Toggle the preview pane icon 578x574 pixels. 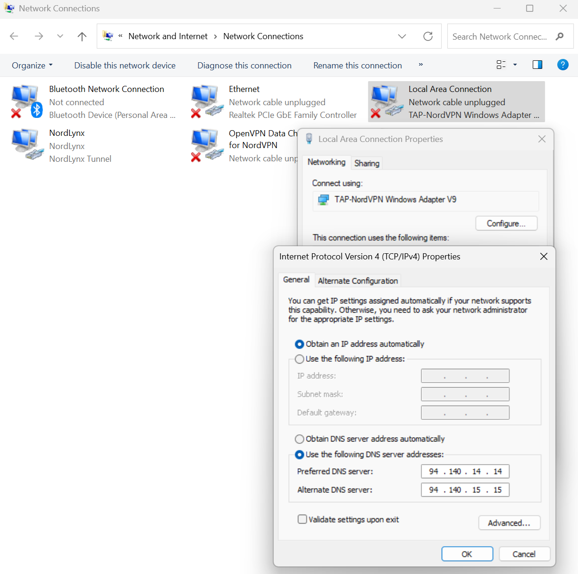537,65
